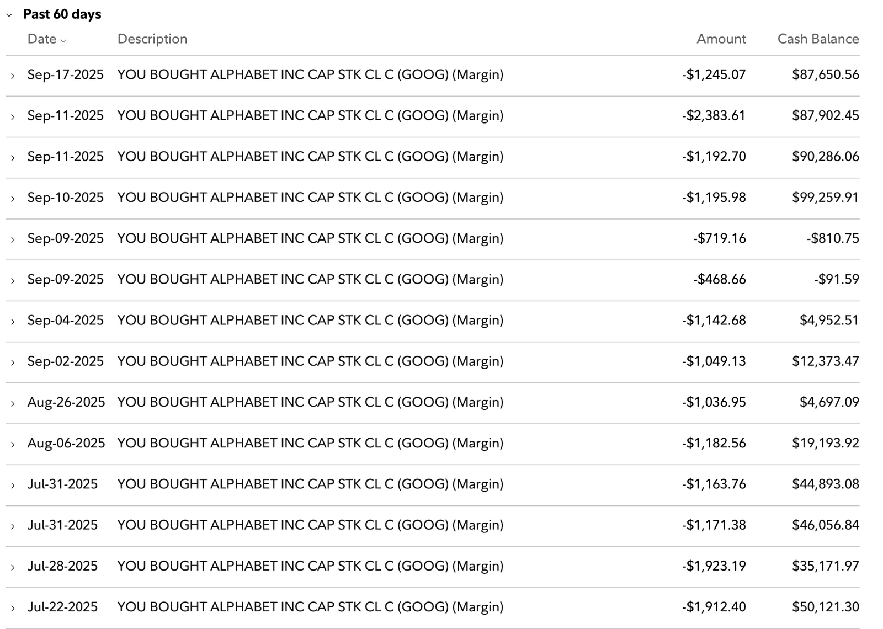Viewport: 883px width, 629px height.
Task: Expand the -$1,171.38 Jul-31 transaction
Action: point(13,526)
